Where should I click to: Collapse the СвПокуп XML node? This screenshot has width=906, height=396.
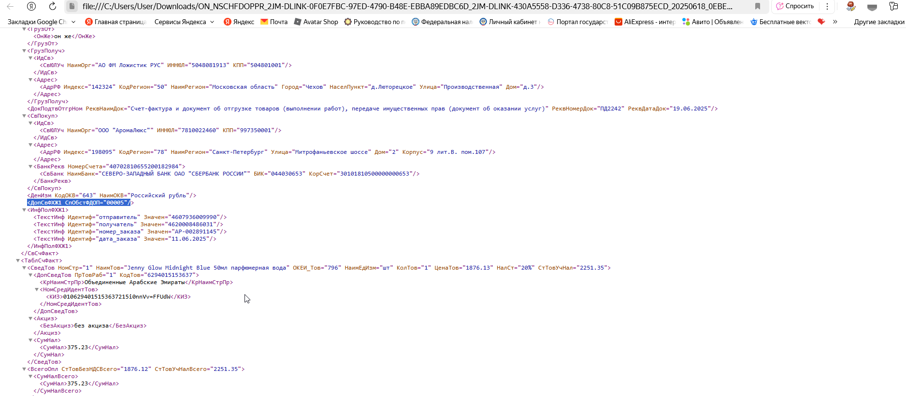[x=24, y=116]
